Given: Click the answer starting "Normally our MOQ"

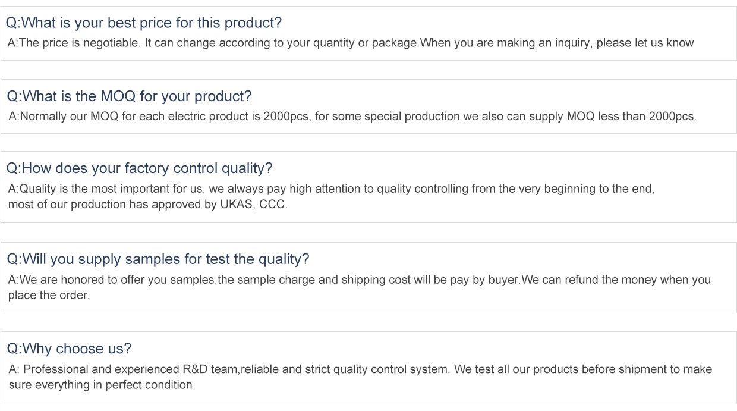Looking at the screenshot, I should (352, 117).
